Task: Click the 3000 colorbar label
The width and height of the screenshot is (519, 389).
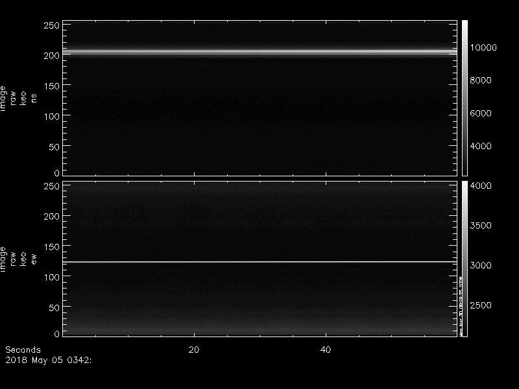Action: [x=481, y=266]
